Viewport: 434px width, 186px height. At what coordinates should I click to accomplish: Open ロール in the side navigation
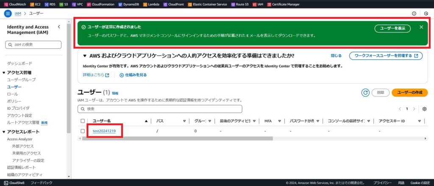coord(12,94)
